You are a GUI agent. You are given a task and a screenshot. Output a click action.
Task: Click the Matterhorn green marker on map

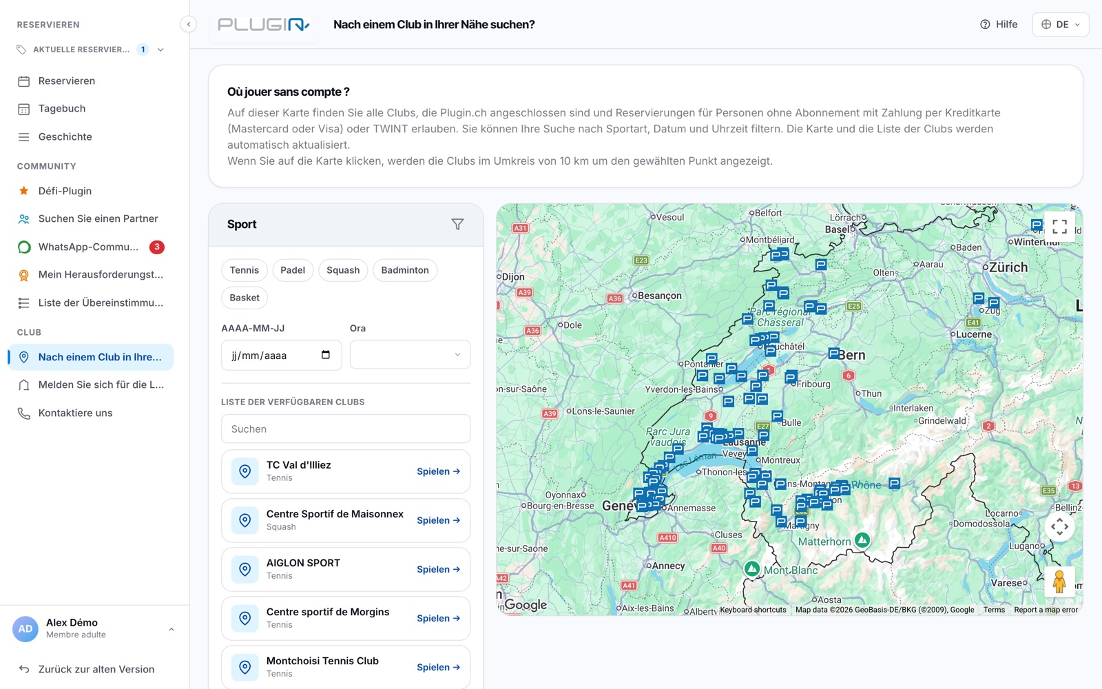tap(862, 540)
